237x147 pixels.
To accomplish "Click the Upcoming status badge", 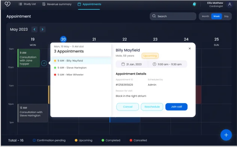I will [150, 56].
